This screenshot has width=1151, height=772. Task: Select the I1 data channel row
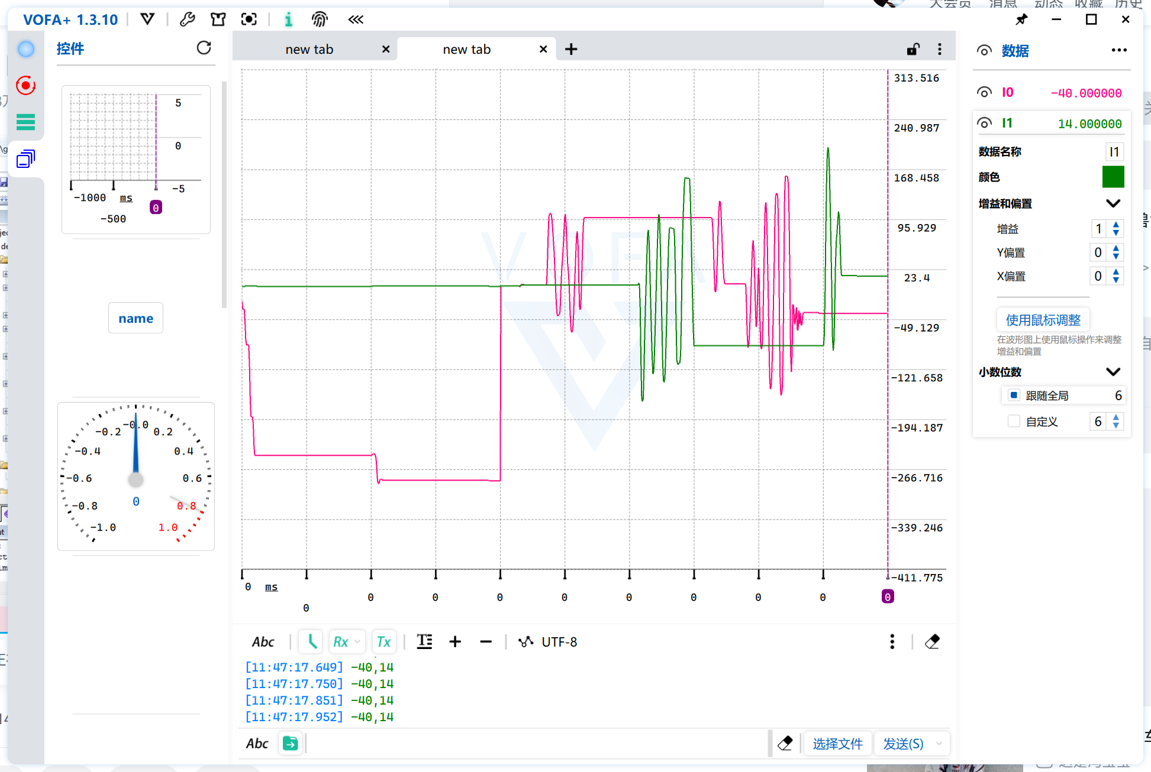[1052, 123]
